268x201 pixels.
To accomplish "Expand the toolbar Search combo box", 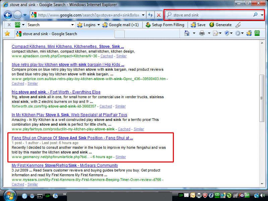I will click(72, 25).
